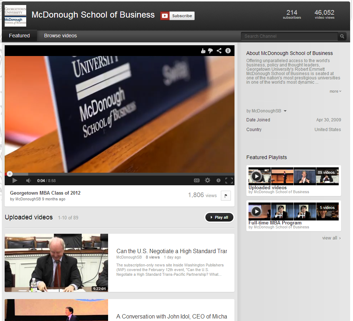Screen dimensions: 353x321
Task: Open the Georgetown McDonough channel logo
Action: click(x=15, y=16)
